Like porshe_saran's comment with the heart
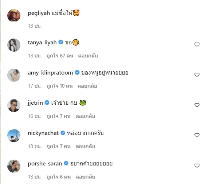Image resolution: width=205 pixels, height=184 pixels. click(x=197, y=165)
